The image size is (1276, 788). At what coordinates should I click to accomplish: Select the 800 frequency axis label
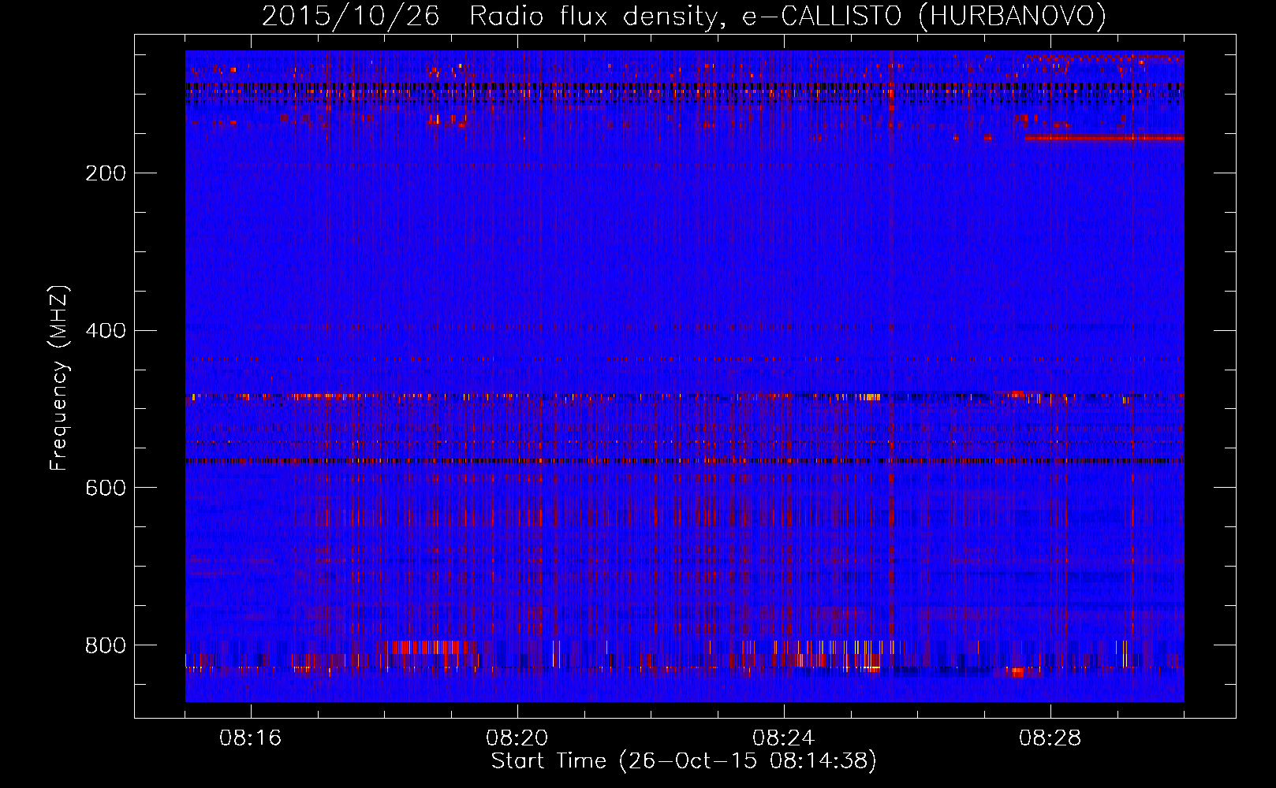105,646
